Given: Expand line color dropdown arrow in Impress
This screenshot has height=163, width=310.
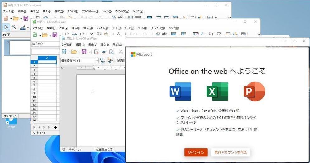Looking at the screenshot, I should pos(28,27).
